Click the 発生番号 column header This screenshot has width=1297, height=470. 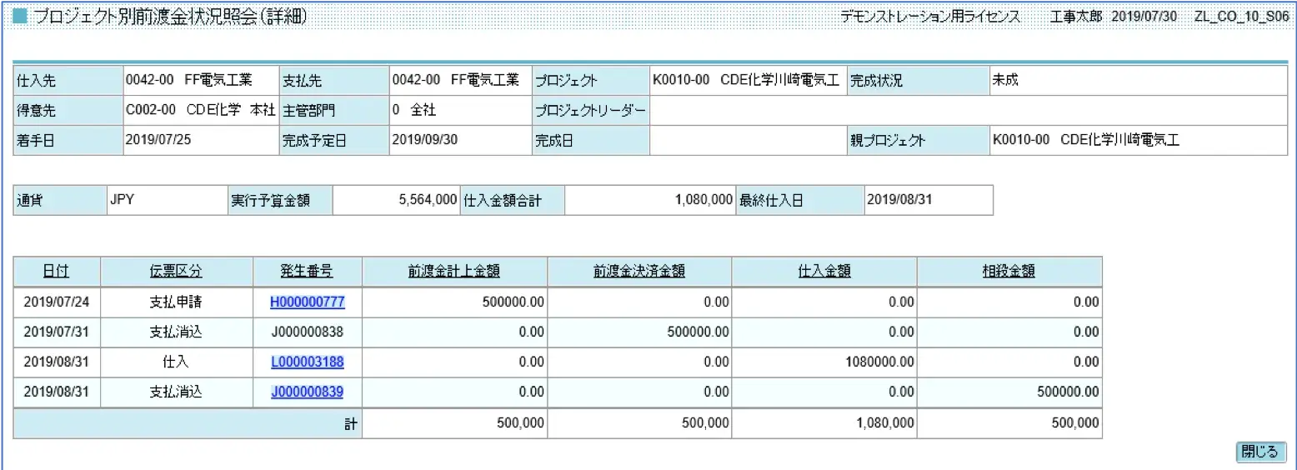[307, 272]
